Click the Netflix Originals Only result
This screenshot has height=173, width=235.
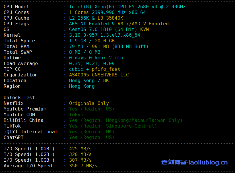[x=89, y=103]
